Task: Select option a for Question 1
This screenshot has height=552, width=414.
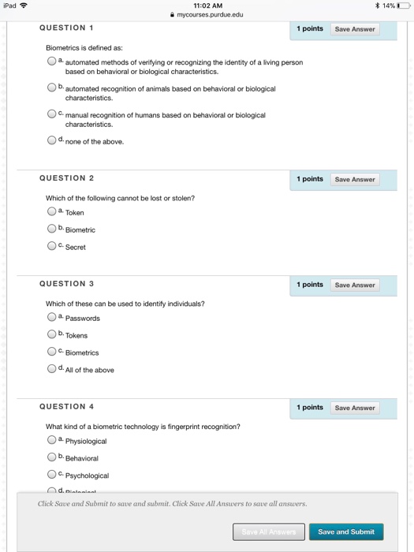Action: (x=51, y=61)
